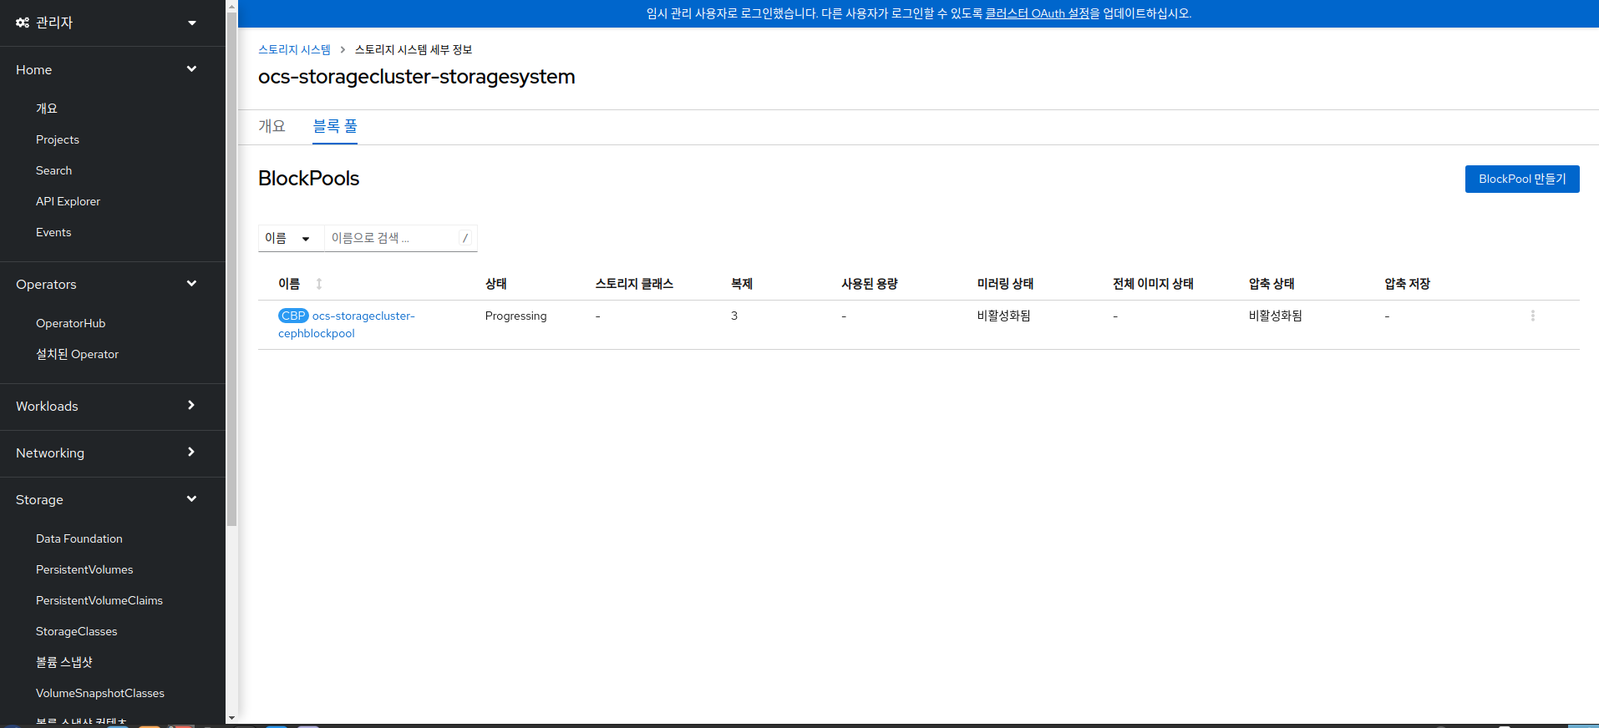Click the 압축 저장 column header

click(1407, 284)
